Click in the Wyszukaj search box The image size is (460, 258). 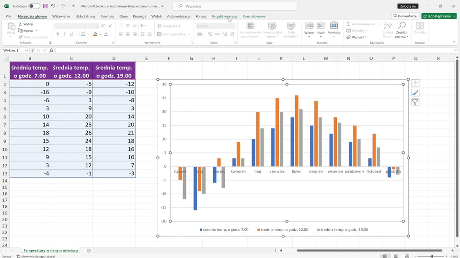(x=235, y=6)
